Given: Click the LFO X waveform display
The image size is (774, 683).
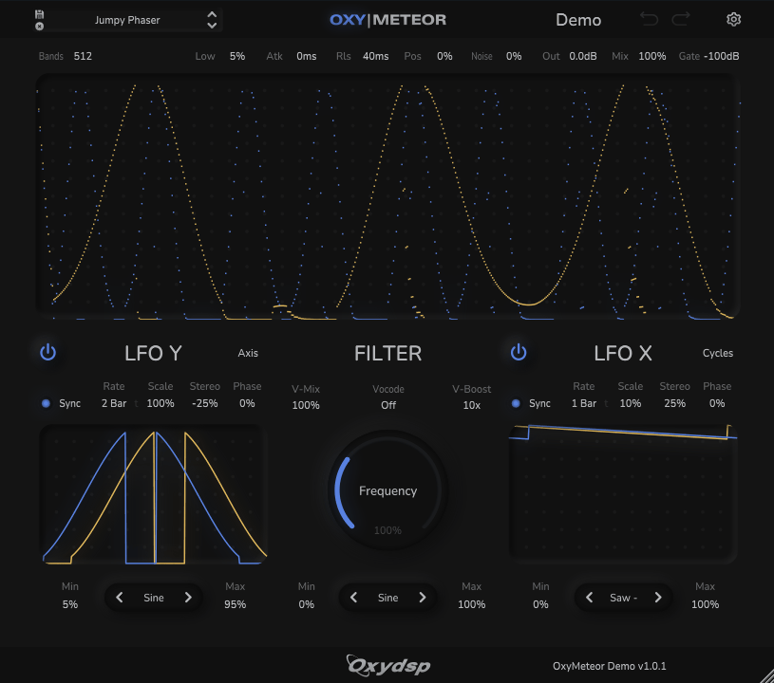Looking at the screenshot, I should 623,494.
